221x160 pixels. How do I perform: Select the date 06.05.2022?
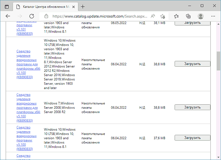click(119, 23)
